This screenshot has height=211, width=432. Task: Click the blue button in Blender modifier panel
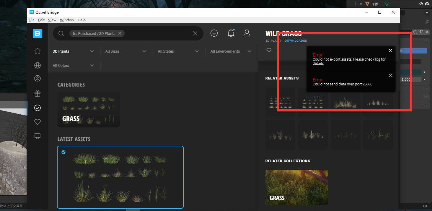414,51
